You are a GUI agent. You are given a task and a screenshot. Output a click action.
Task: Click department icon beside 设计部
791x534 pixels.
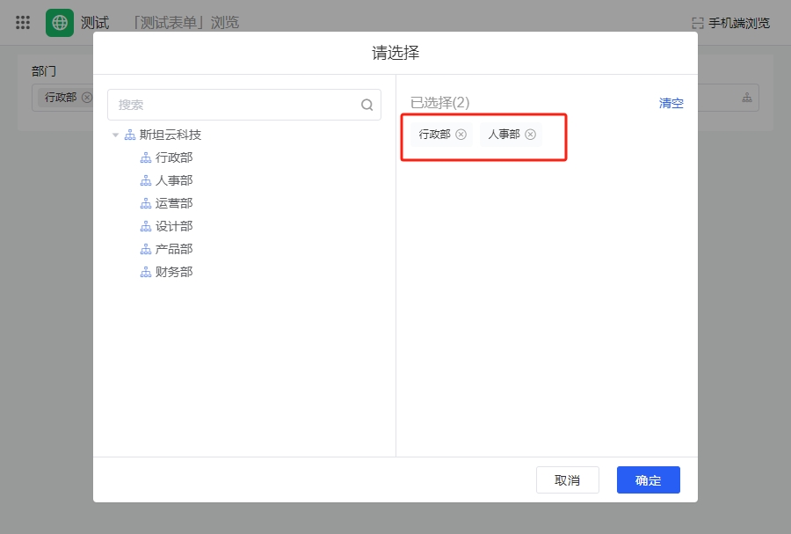[146, 227]
